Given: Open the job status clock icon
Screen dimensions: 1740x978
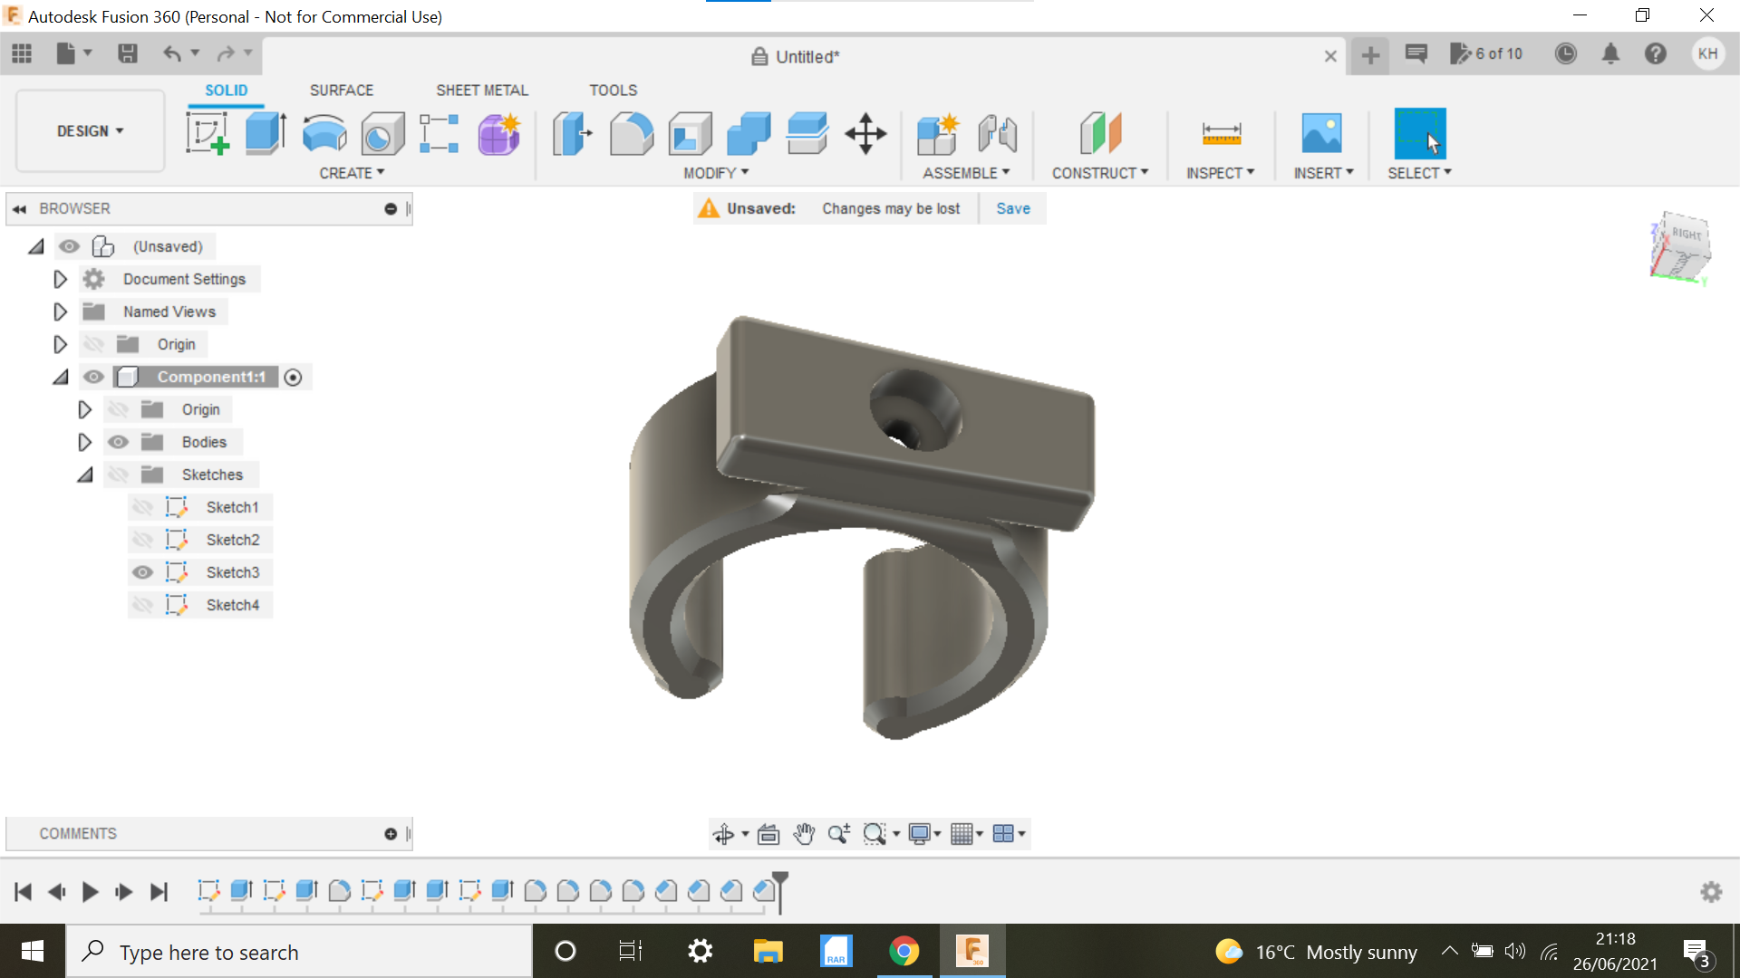Looking at the screenshot, I should click(1565, 54).
